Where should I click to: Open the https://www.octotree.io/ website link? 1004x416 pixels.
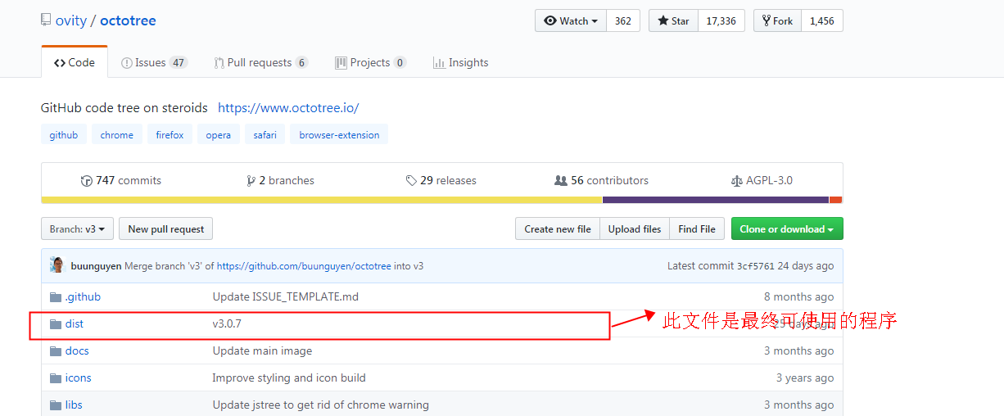point(288,108)
